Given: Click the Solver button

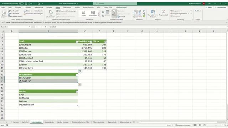Looking at the screenshot, I should pyautogui.click(x=198, y=11).
